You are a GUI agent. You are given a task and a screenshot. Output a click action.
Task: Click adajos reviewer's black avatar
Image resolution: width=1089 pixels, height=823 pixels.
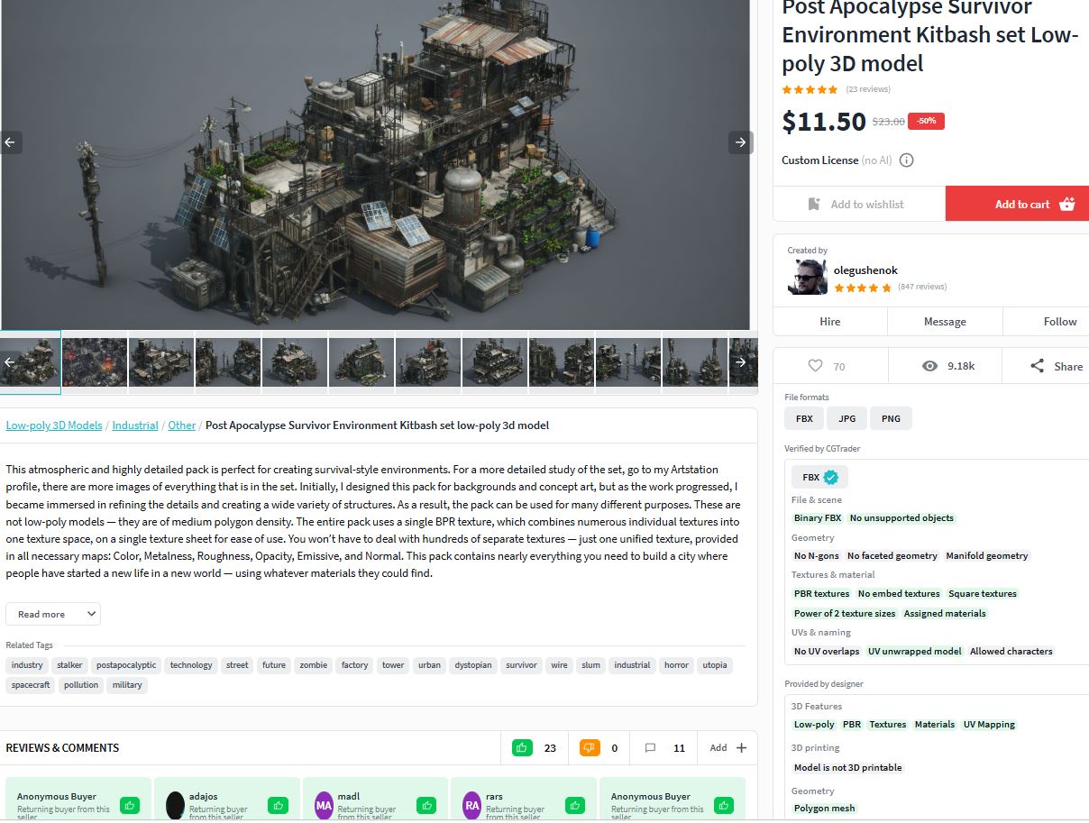pyautogui.click(x=176, y=804)
